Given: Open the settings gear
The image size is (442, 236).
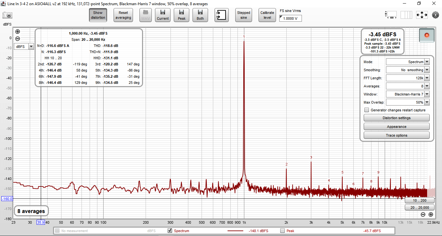Looking at the screenshot, I should pyautogui.click(x=435, y=15).
